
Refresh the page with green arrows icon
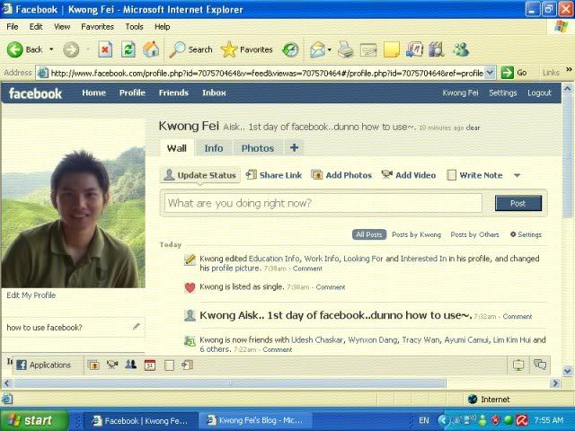pyautogui.click(x=128, y=49)
